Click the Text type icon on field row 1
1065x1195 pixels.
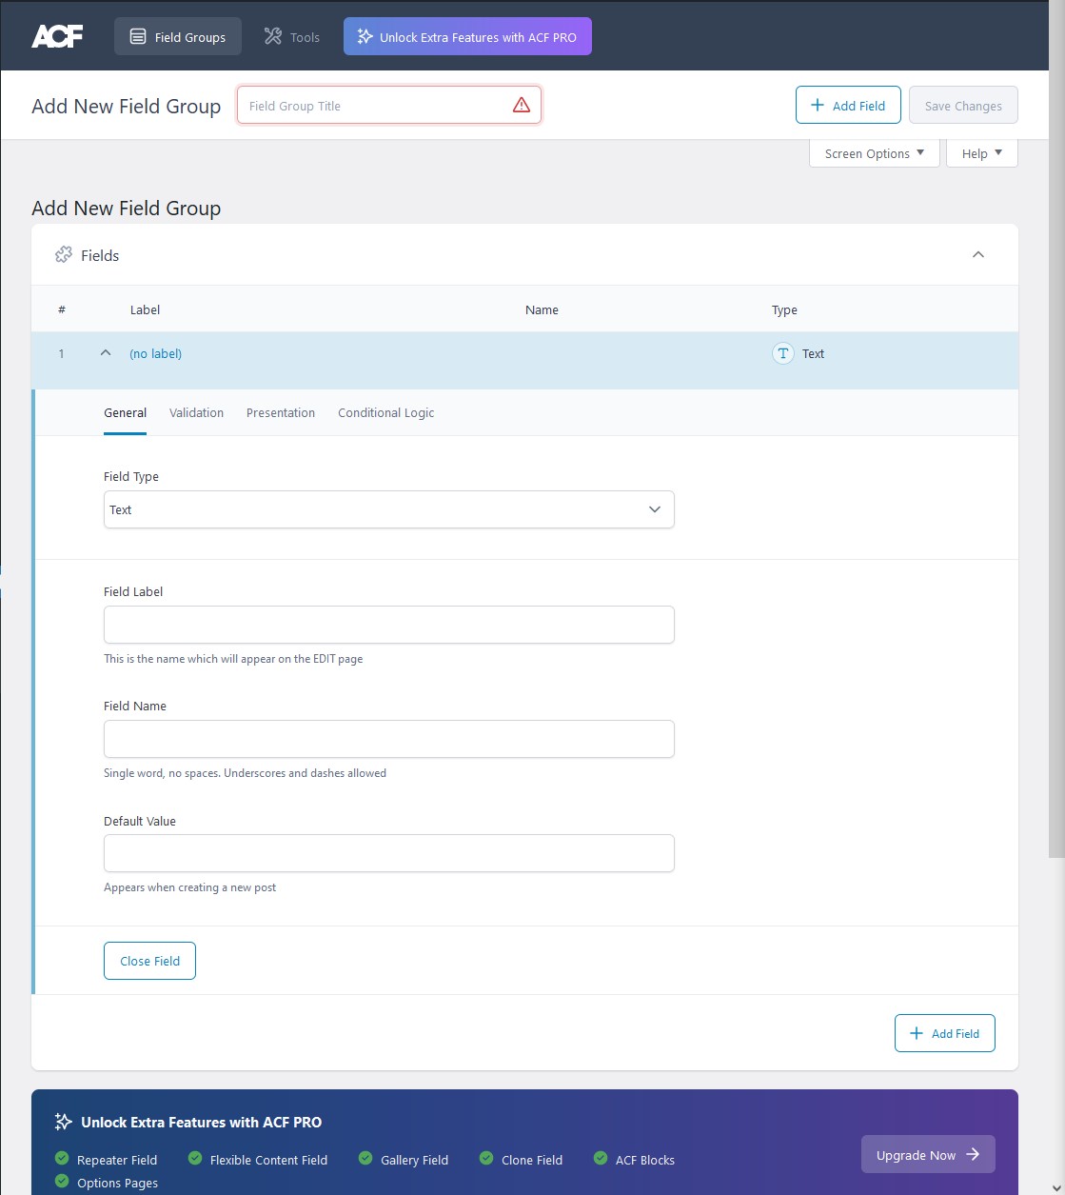pyautogui.click(x=782, y=353)
